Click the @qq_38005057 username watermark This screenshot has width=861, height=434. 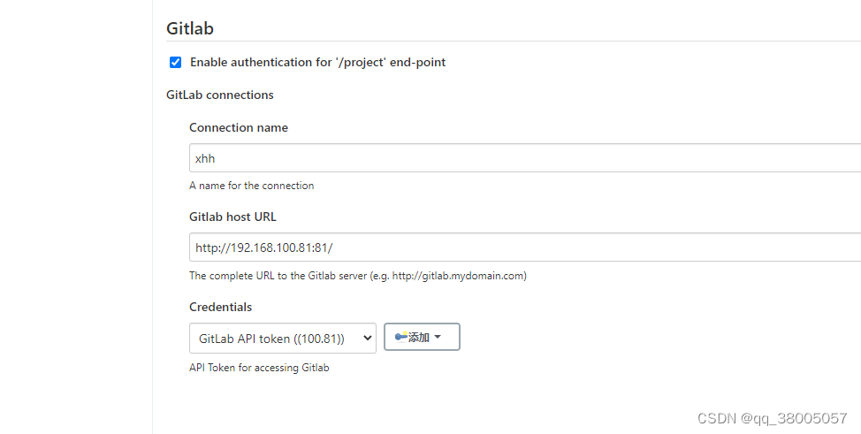point(794,417)
